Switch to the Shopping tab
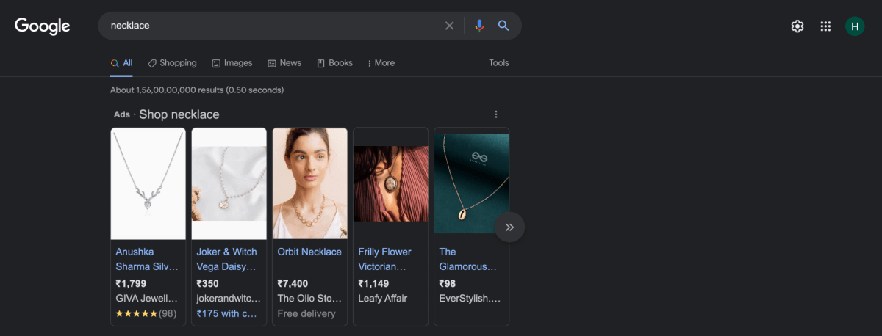This screenshot has width=882, height=336. pos(172,63)
